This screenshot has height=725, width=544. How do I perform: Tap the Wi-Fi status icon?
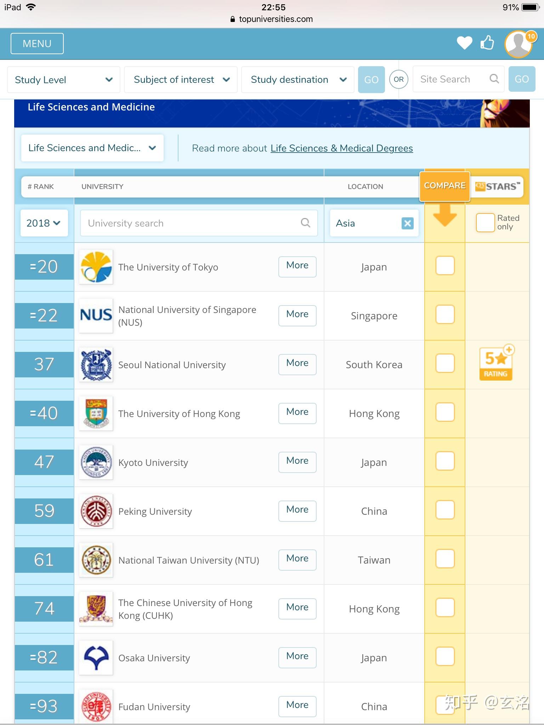click(31, 7)
